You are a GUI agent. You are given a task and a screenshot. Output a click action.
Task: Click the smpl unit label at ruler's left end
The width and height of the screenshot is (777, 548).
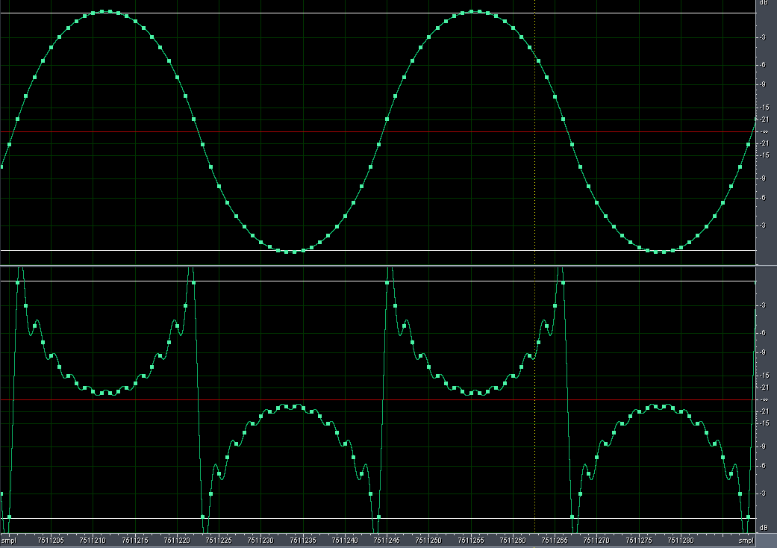click(9, 541)
